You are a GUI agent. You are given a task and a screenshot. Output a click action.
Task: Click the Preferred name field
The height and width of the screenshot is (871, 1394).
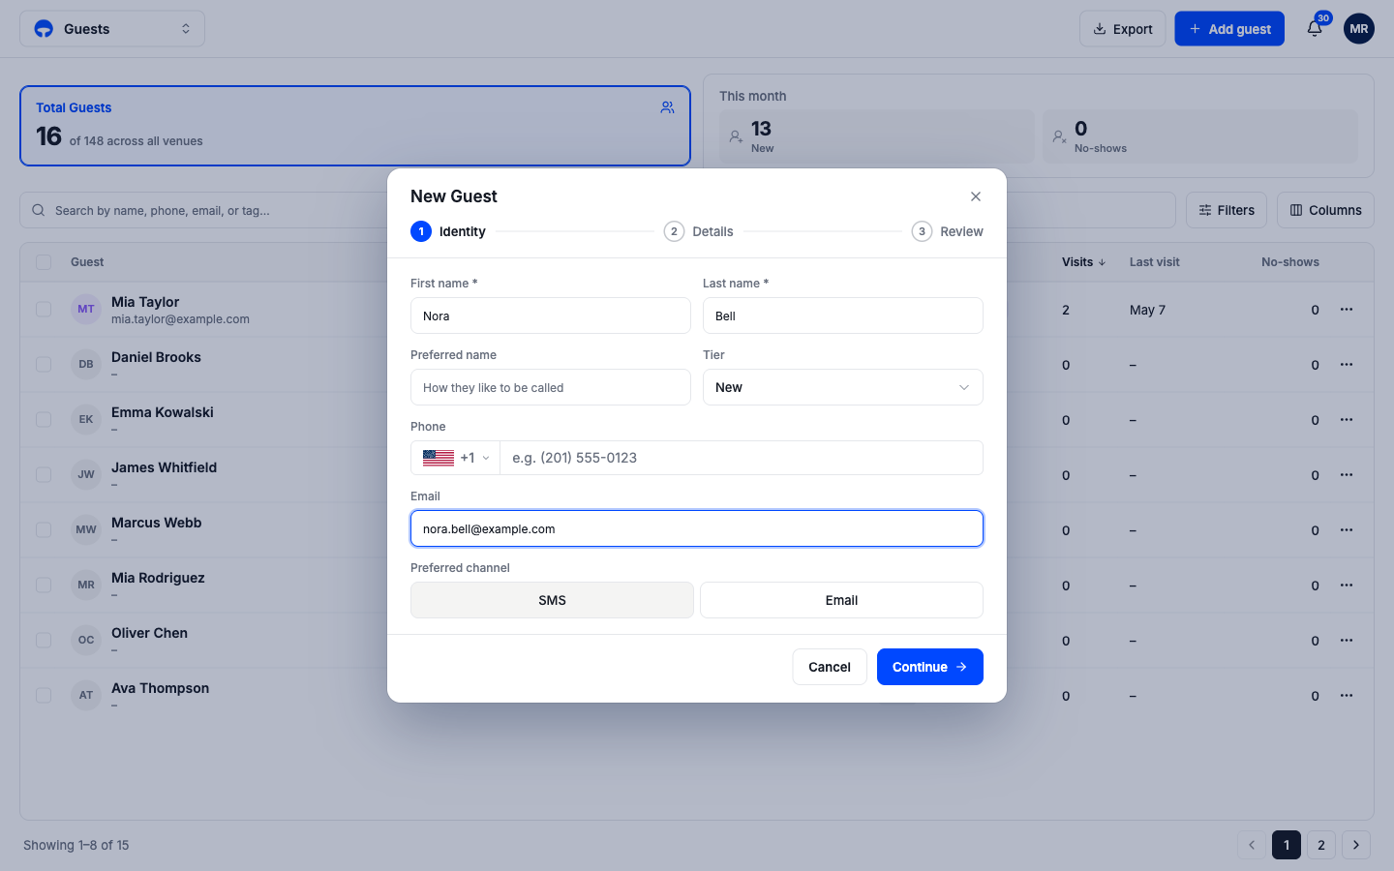551,387
